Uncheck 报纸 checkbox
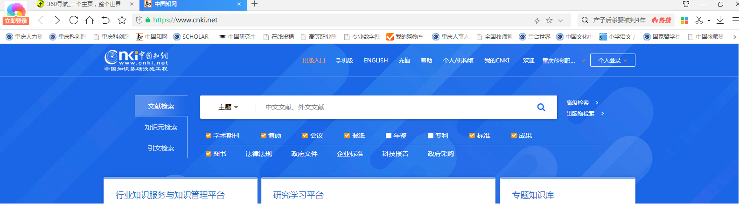The width and height of the screenshot is (739, 204). [x=347, y=136]
